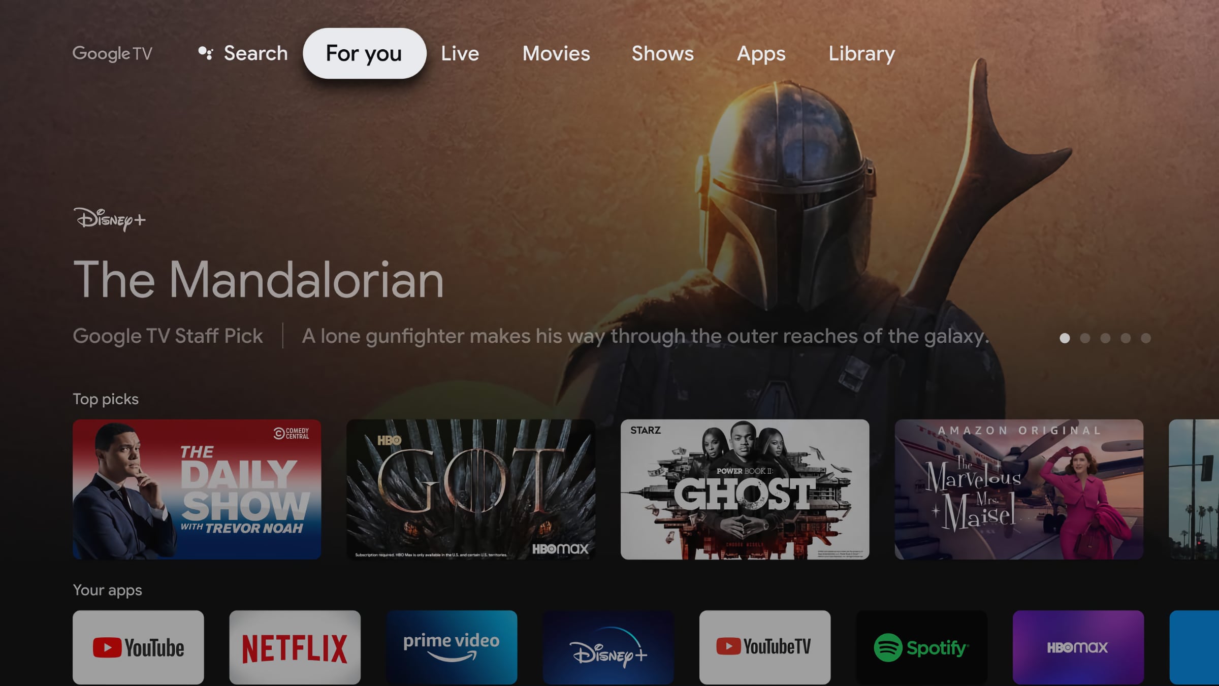
Task: Open the Disney+ app
Action: click(x=608, y=647)
